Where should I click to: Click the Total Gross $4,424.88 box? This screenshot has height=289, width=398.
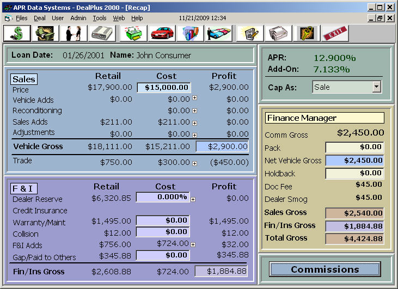pyautogui.click(x=354, y=239)
